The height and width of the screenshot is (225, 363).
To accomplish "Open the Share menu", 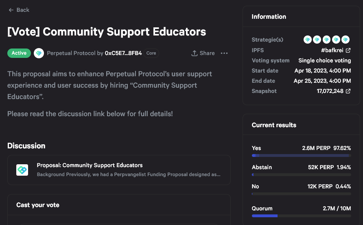I will [x=203, y=53].
